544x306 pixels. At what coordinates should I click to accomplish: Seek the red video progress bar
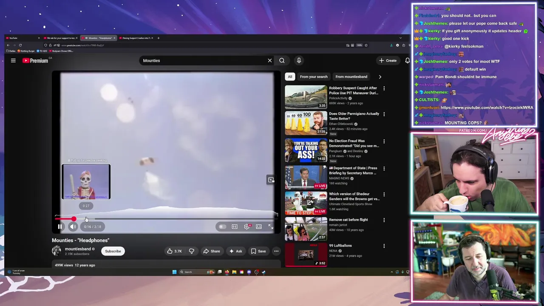tap(166, 219)
